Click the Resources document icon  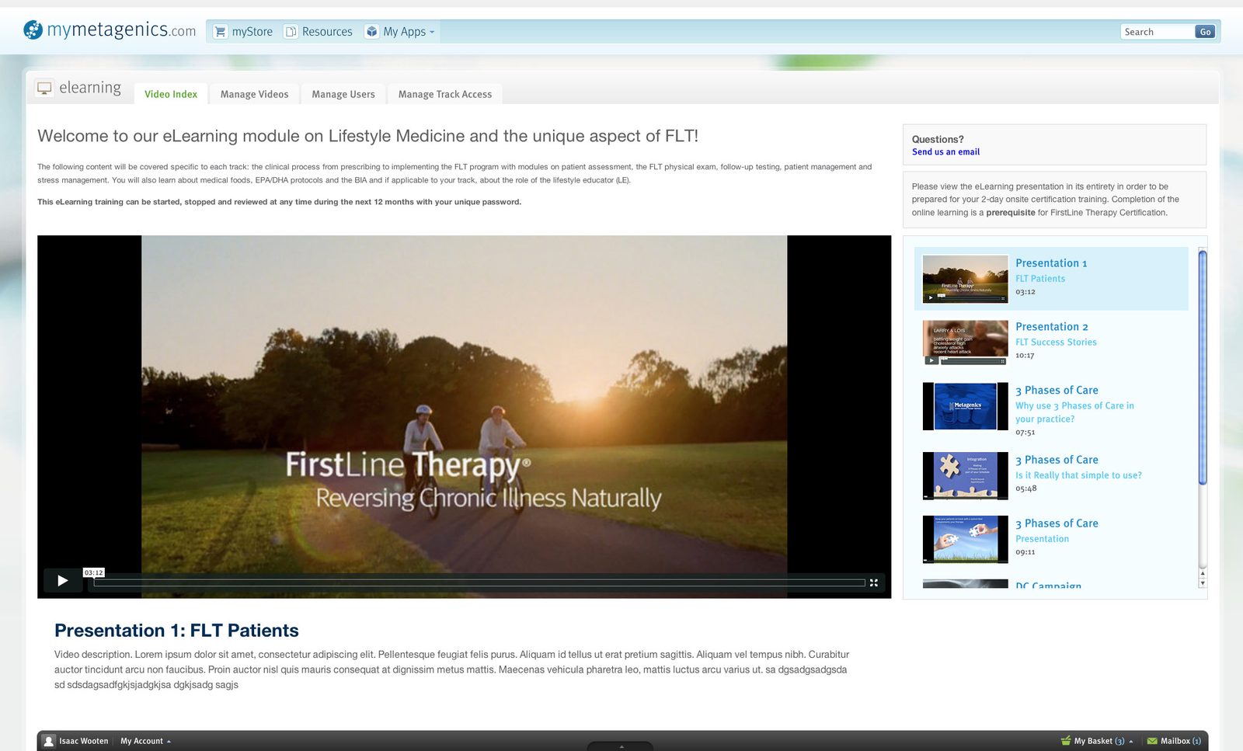(291, 32)
